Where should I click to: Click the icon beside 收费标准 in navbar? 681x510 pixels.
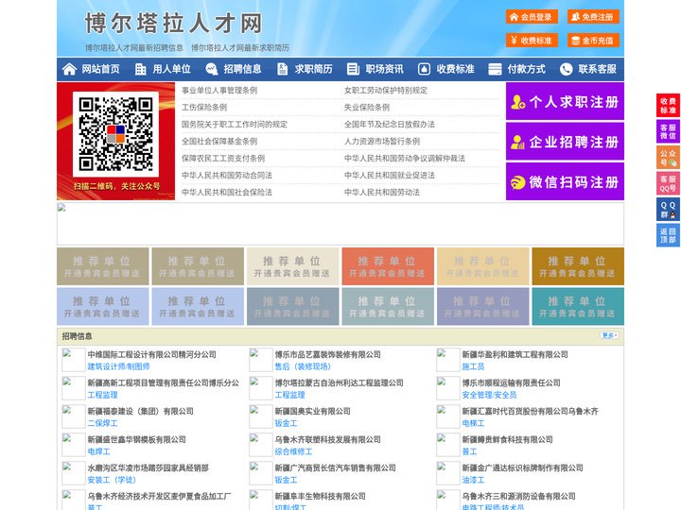point(424,69)
